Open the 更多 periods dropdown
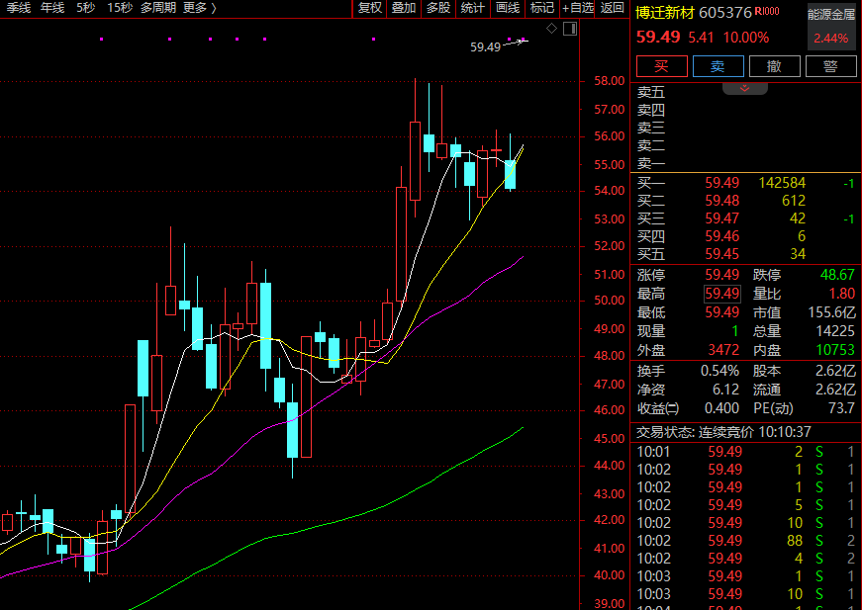The height and width of the screenshot is (610, 862). pyautogui.click(x=199, y=8)
